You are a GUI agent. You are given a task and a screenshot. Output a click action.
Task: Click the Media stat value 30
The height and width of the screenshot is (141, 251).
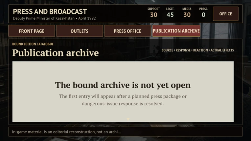(x=187, y=15)
